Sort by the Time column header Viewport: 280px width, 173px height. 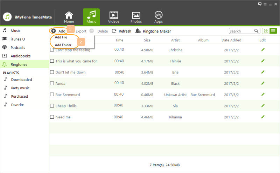coord(119,40)
